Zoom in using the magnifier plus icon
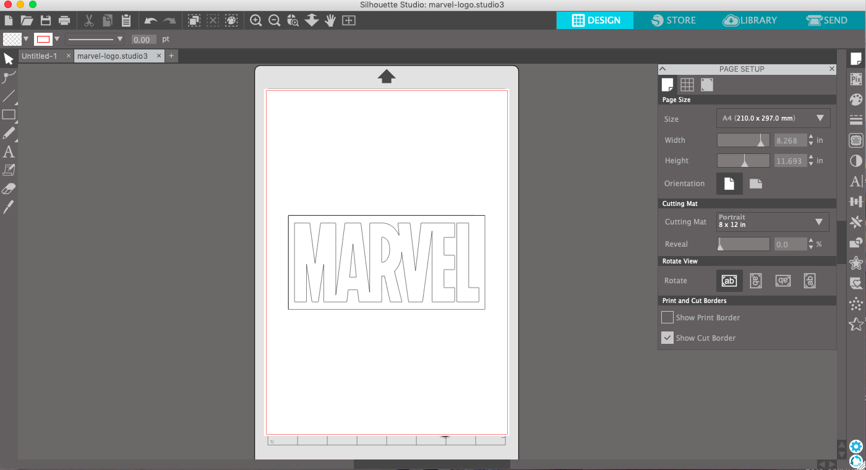 255,20
